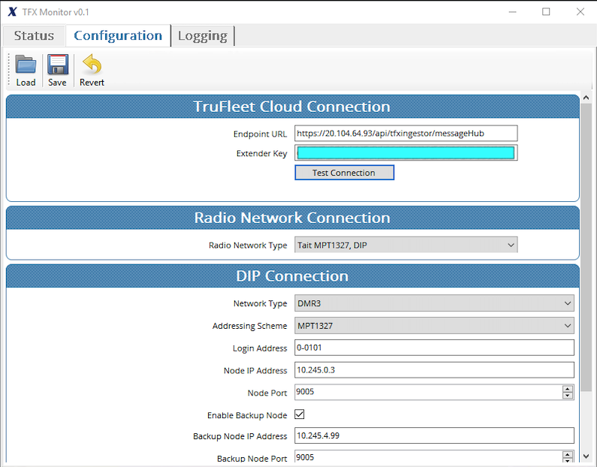This screenshot has width=597, height=467.
Task: Click the Revert undo arrow icon
Action: [92, 64]
